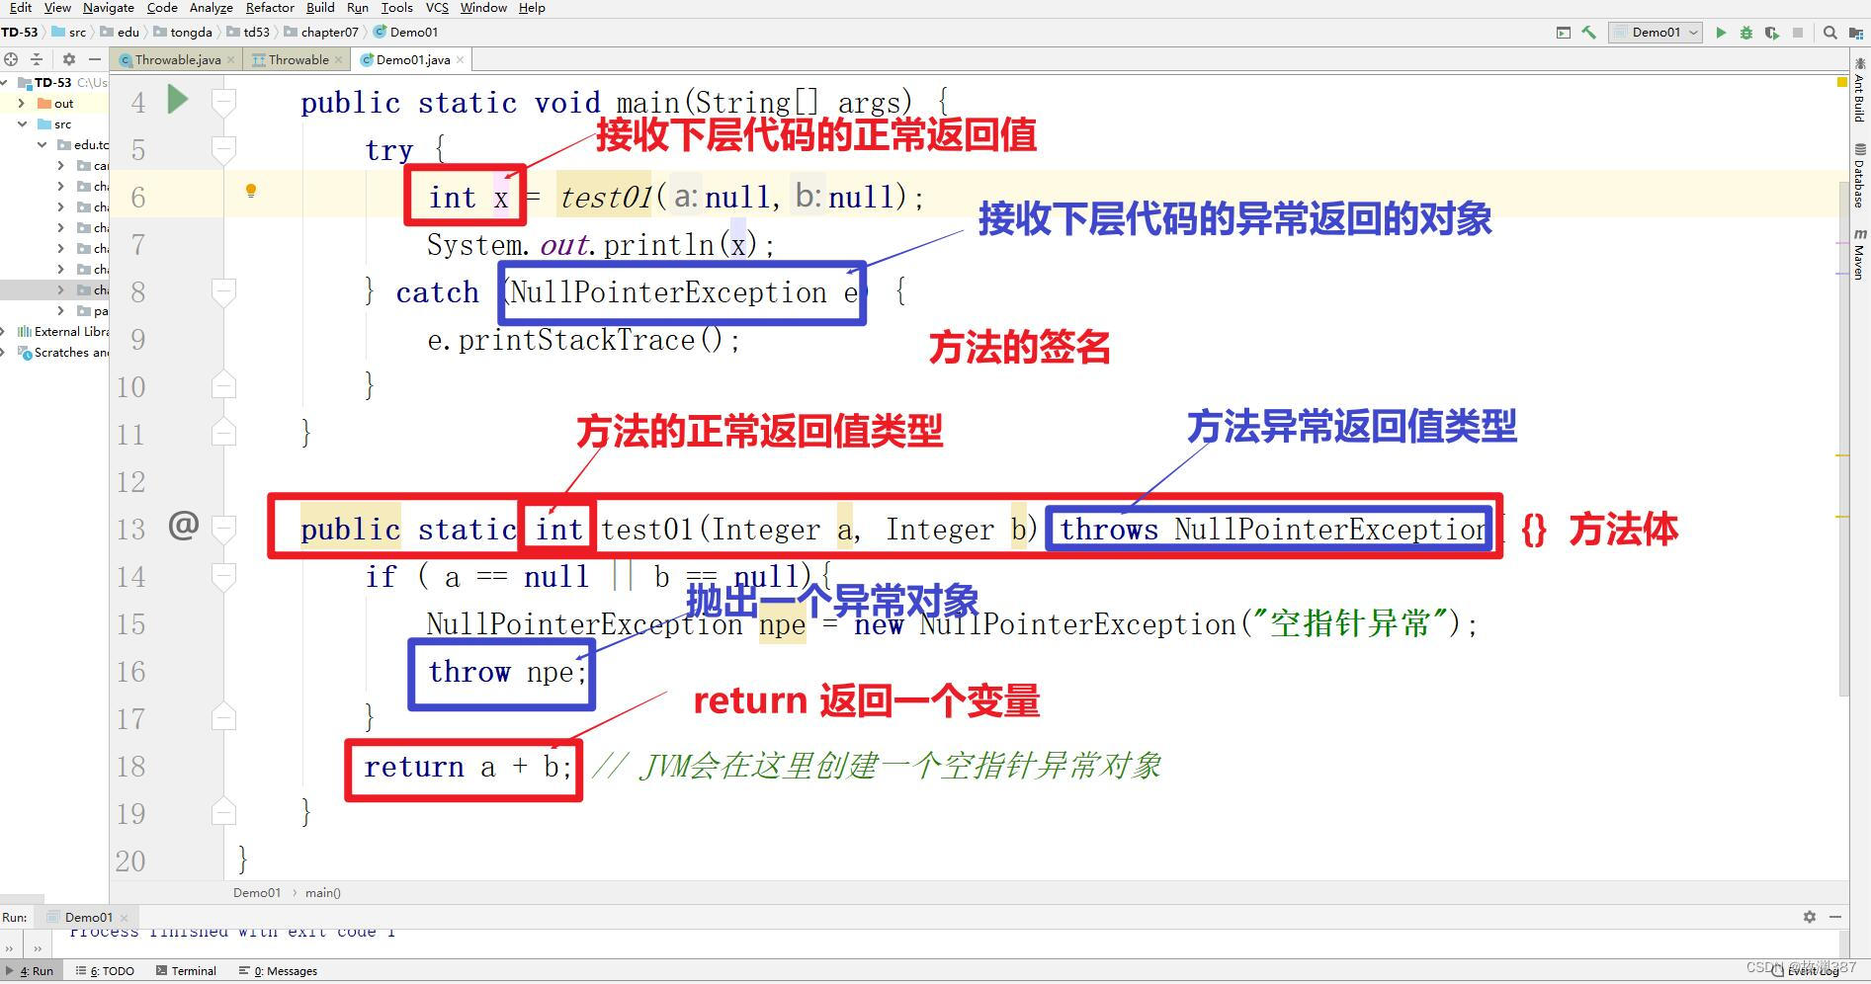Run Demo01 with the green play icon

coord(1722,32)
